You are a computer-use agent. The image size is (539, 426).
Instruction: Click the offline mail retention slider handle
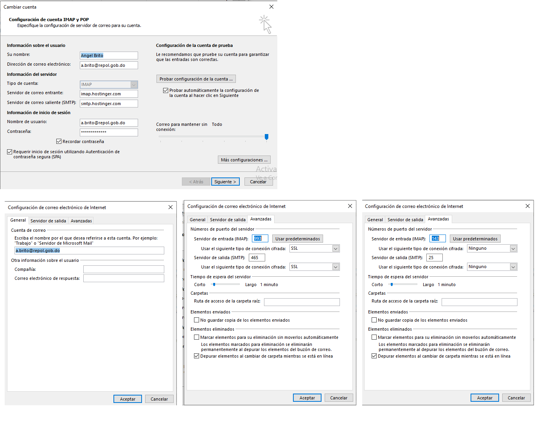tap(266, 137)
